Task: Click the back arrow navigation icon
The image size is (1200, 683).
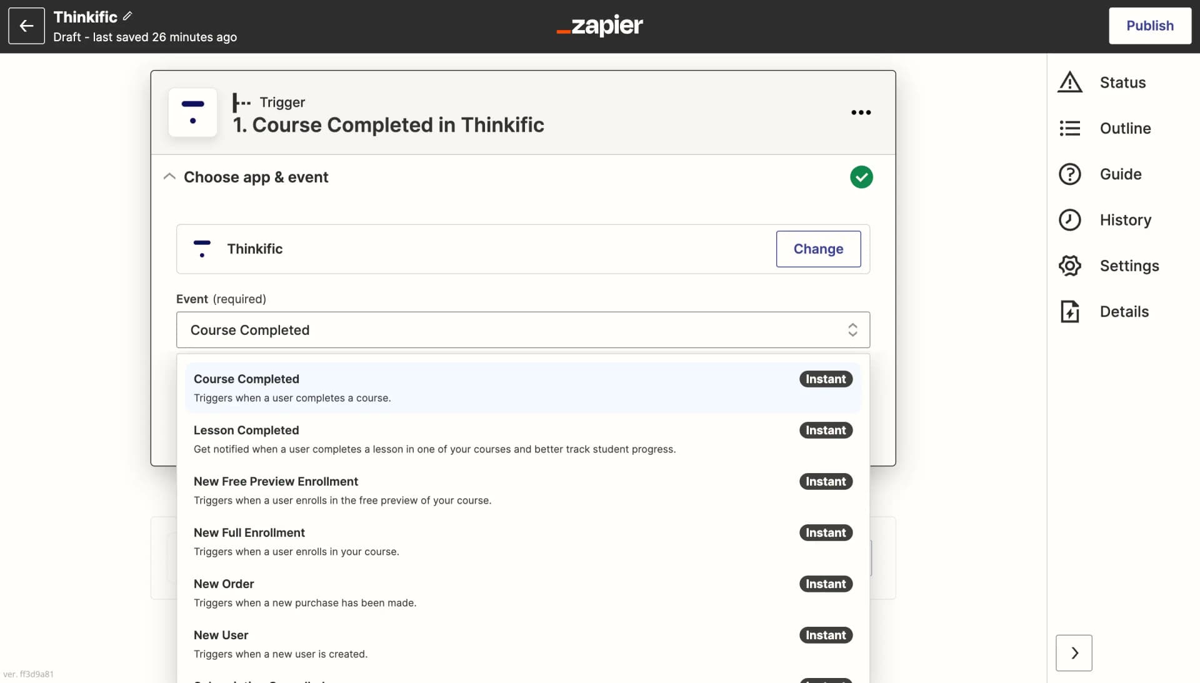Action: coord(26,26)
